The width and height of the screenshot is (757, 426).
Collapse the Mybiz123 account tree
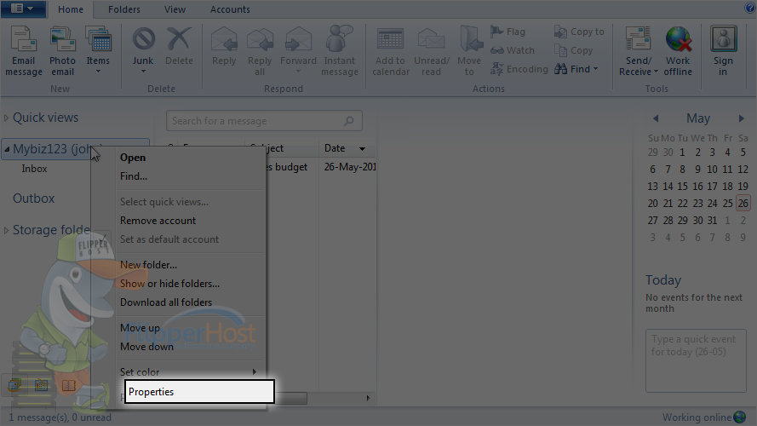click(7, 150)
